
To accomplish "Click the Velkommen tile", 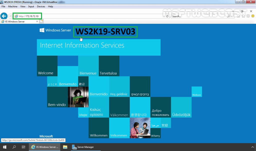I will pos(119,128).
